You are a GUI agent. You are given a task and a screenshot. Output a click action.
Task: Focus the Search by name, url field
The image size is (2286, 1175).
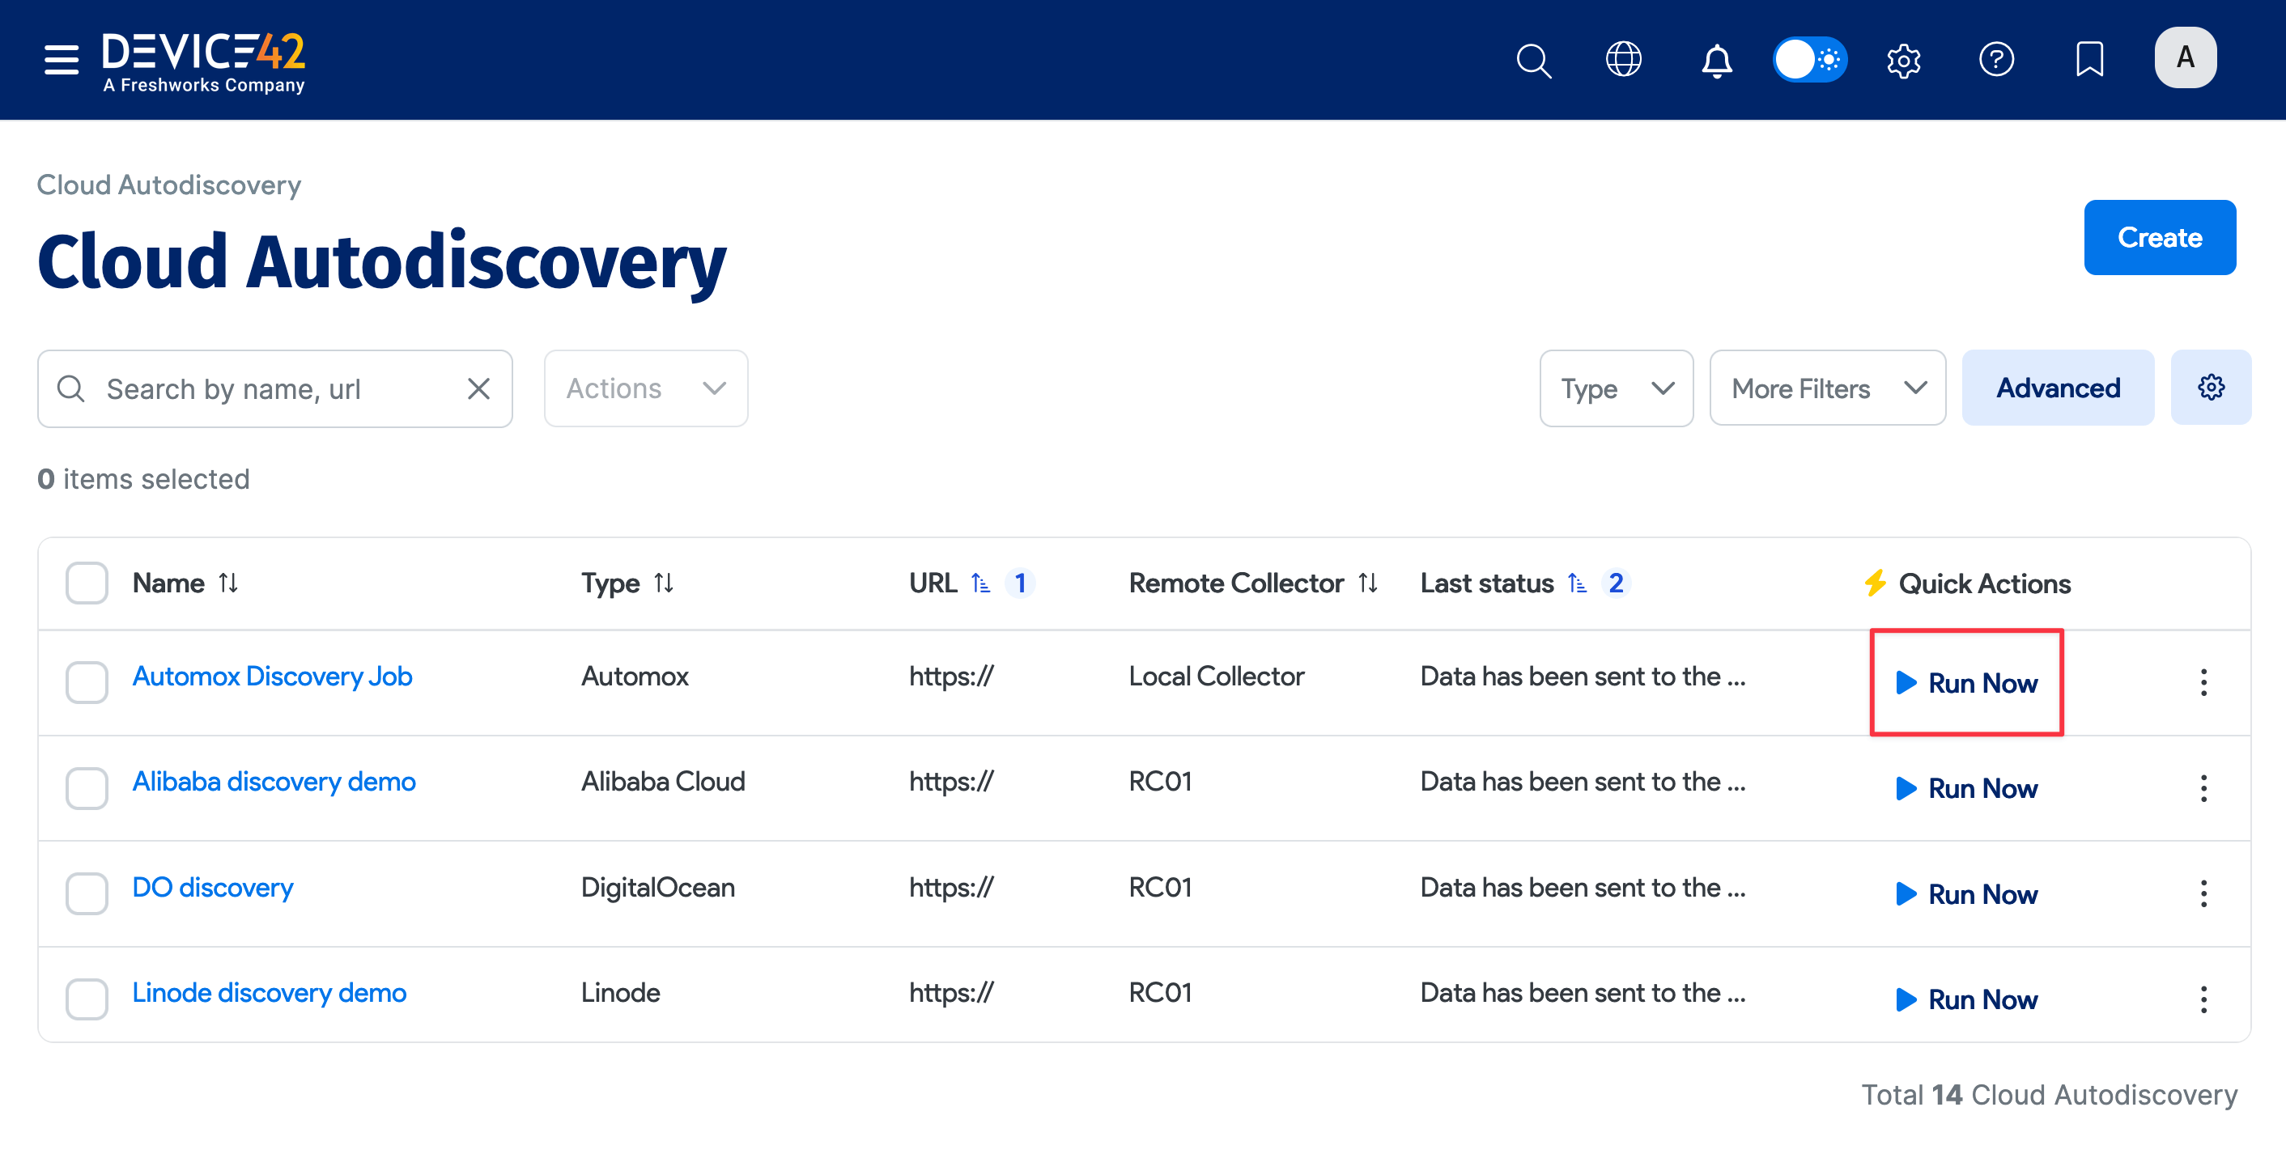[275, 388]
